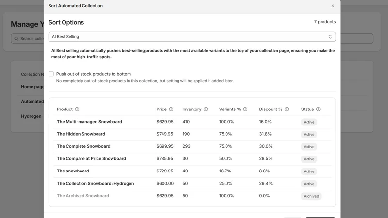Close the Sort Automated Collection dialog
This screenshot has height=218, width=388.
(x=333, y=6)
